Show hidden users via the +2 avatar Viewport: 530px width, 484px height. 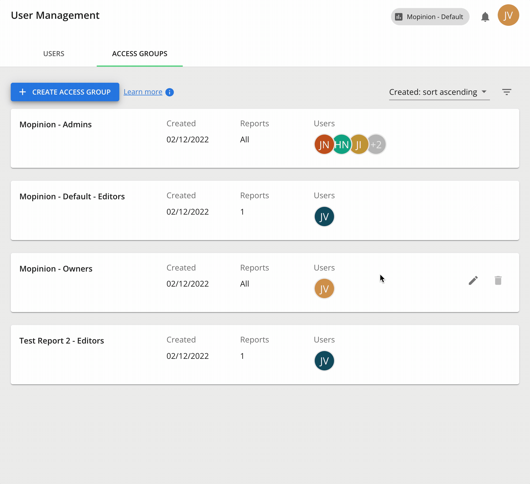(x=376, y=145)
